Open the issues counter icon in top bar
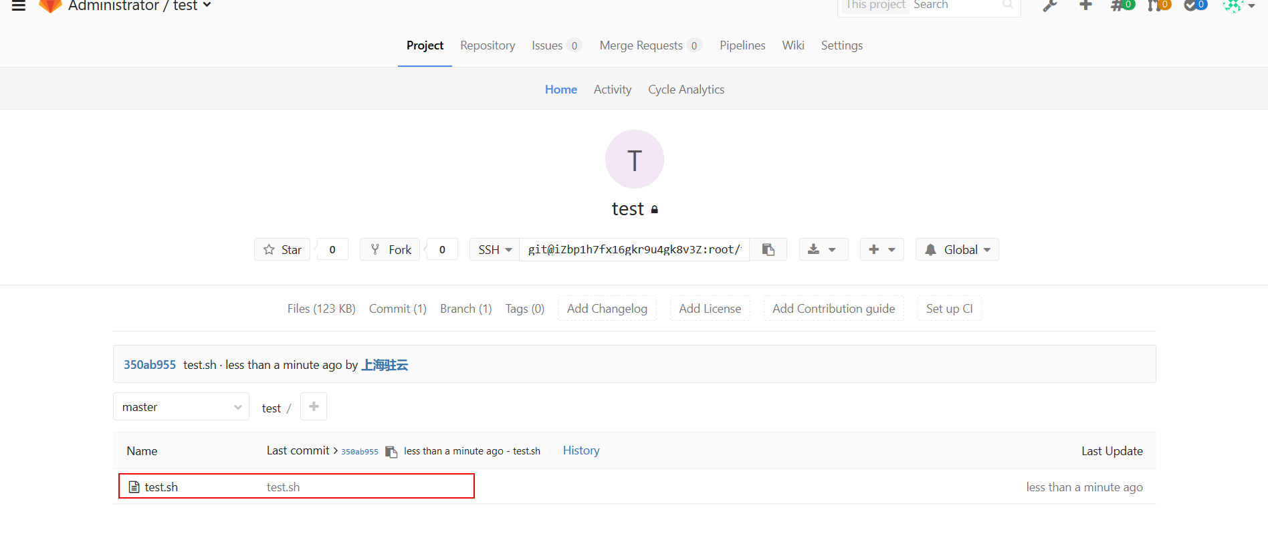 [x=1122, y=5]
